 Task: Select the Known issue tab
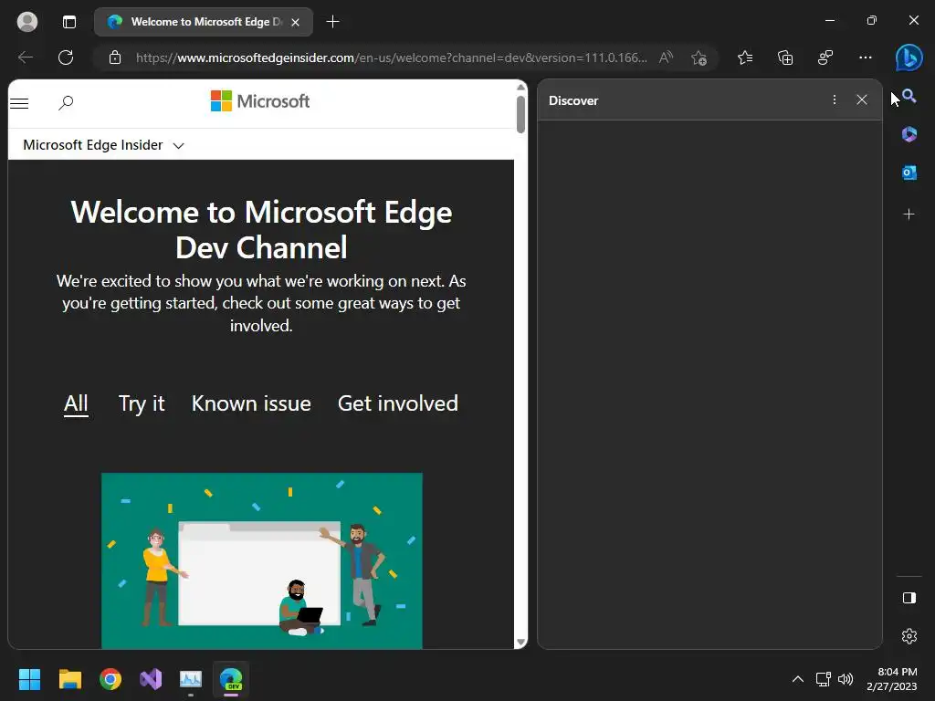251,403
